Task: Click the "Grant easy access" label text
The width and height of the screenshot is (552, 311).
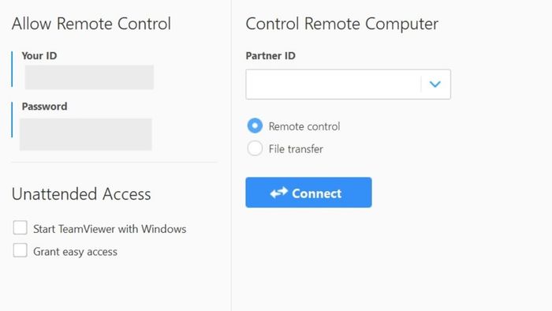Action: (x=75, y=252)
